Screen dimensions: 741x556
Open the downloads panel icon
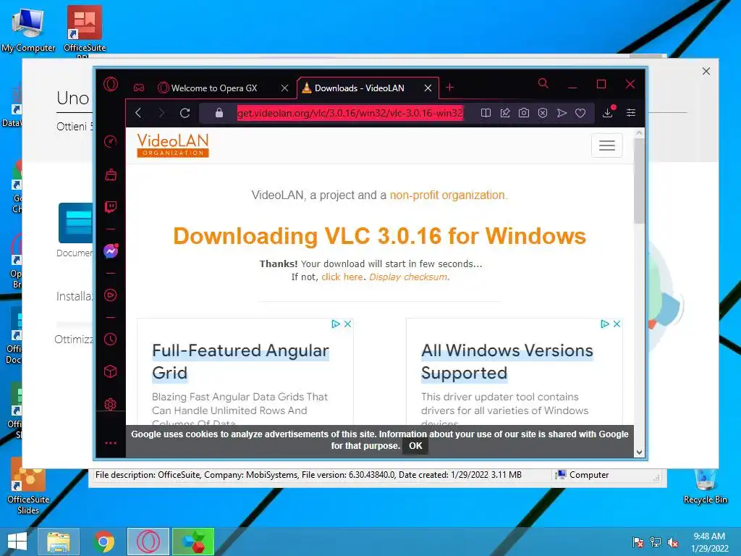tap(608, 112)
